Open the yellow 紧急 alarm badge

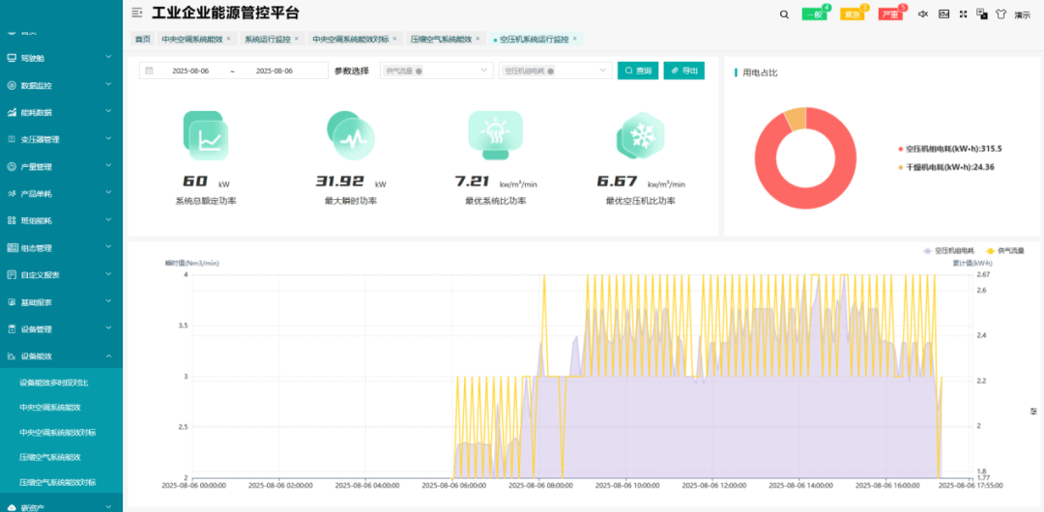(x=852, y=14)
